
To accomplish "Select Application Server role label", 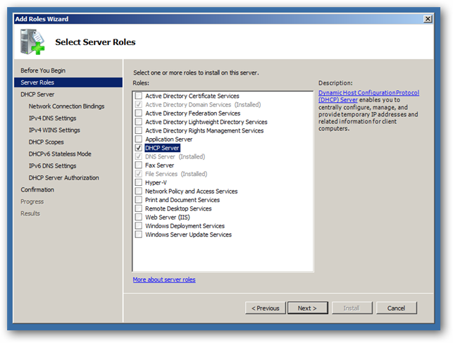I will point(168,139).
